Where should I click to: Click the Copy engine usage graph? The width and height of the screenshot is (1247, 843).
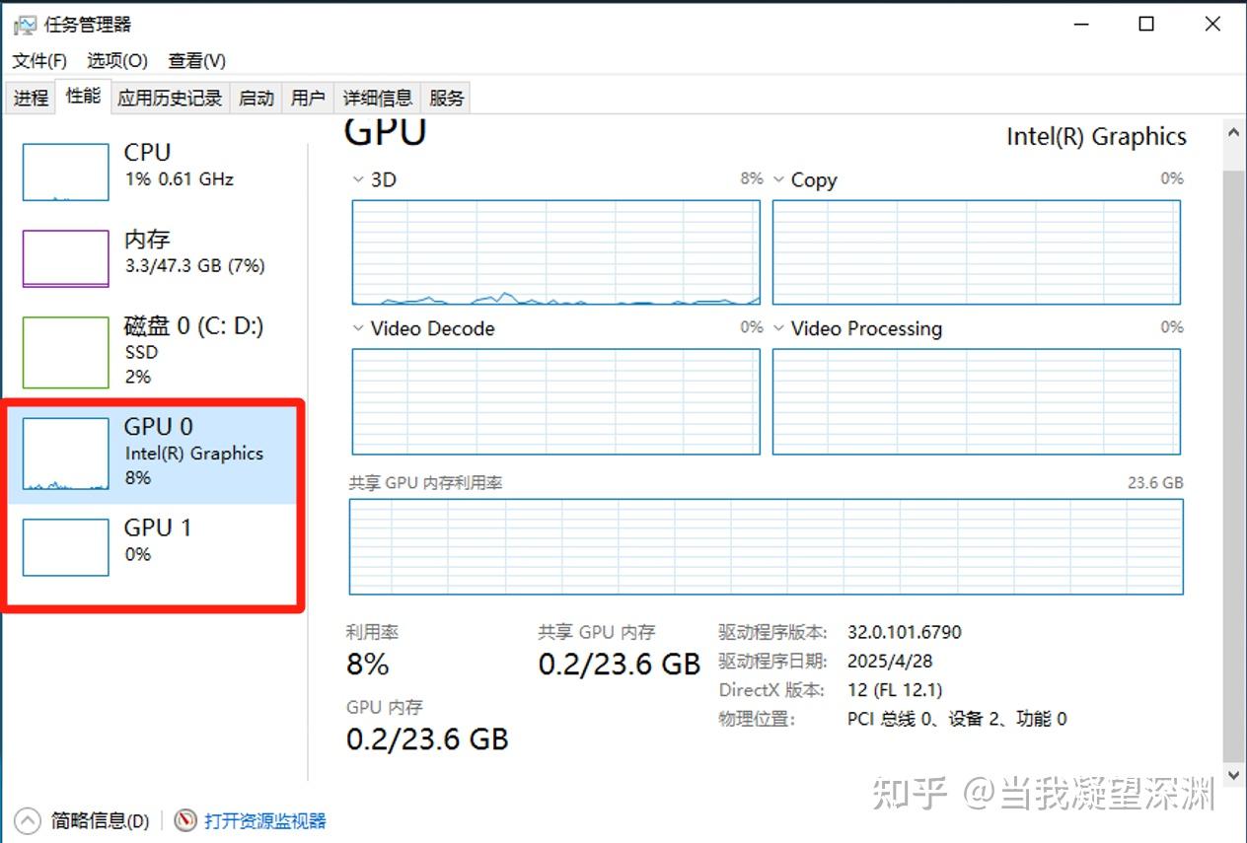pyautogui.click(x=977, y=251)
